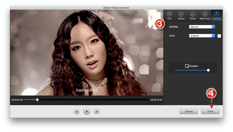The height and width of the screenshot is (132, 233).
Task: Skip to next frame button
Action: pos(97,111)
